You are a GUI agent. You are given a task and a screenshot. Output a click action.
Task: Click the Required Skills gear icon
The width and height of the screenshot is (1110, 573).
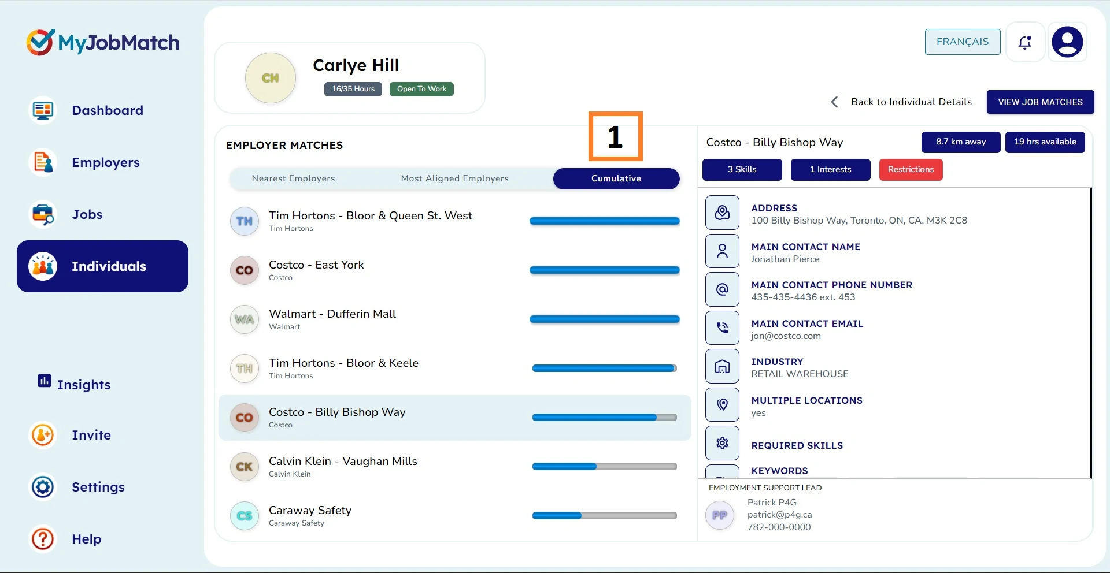722,443
